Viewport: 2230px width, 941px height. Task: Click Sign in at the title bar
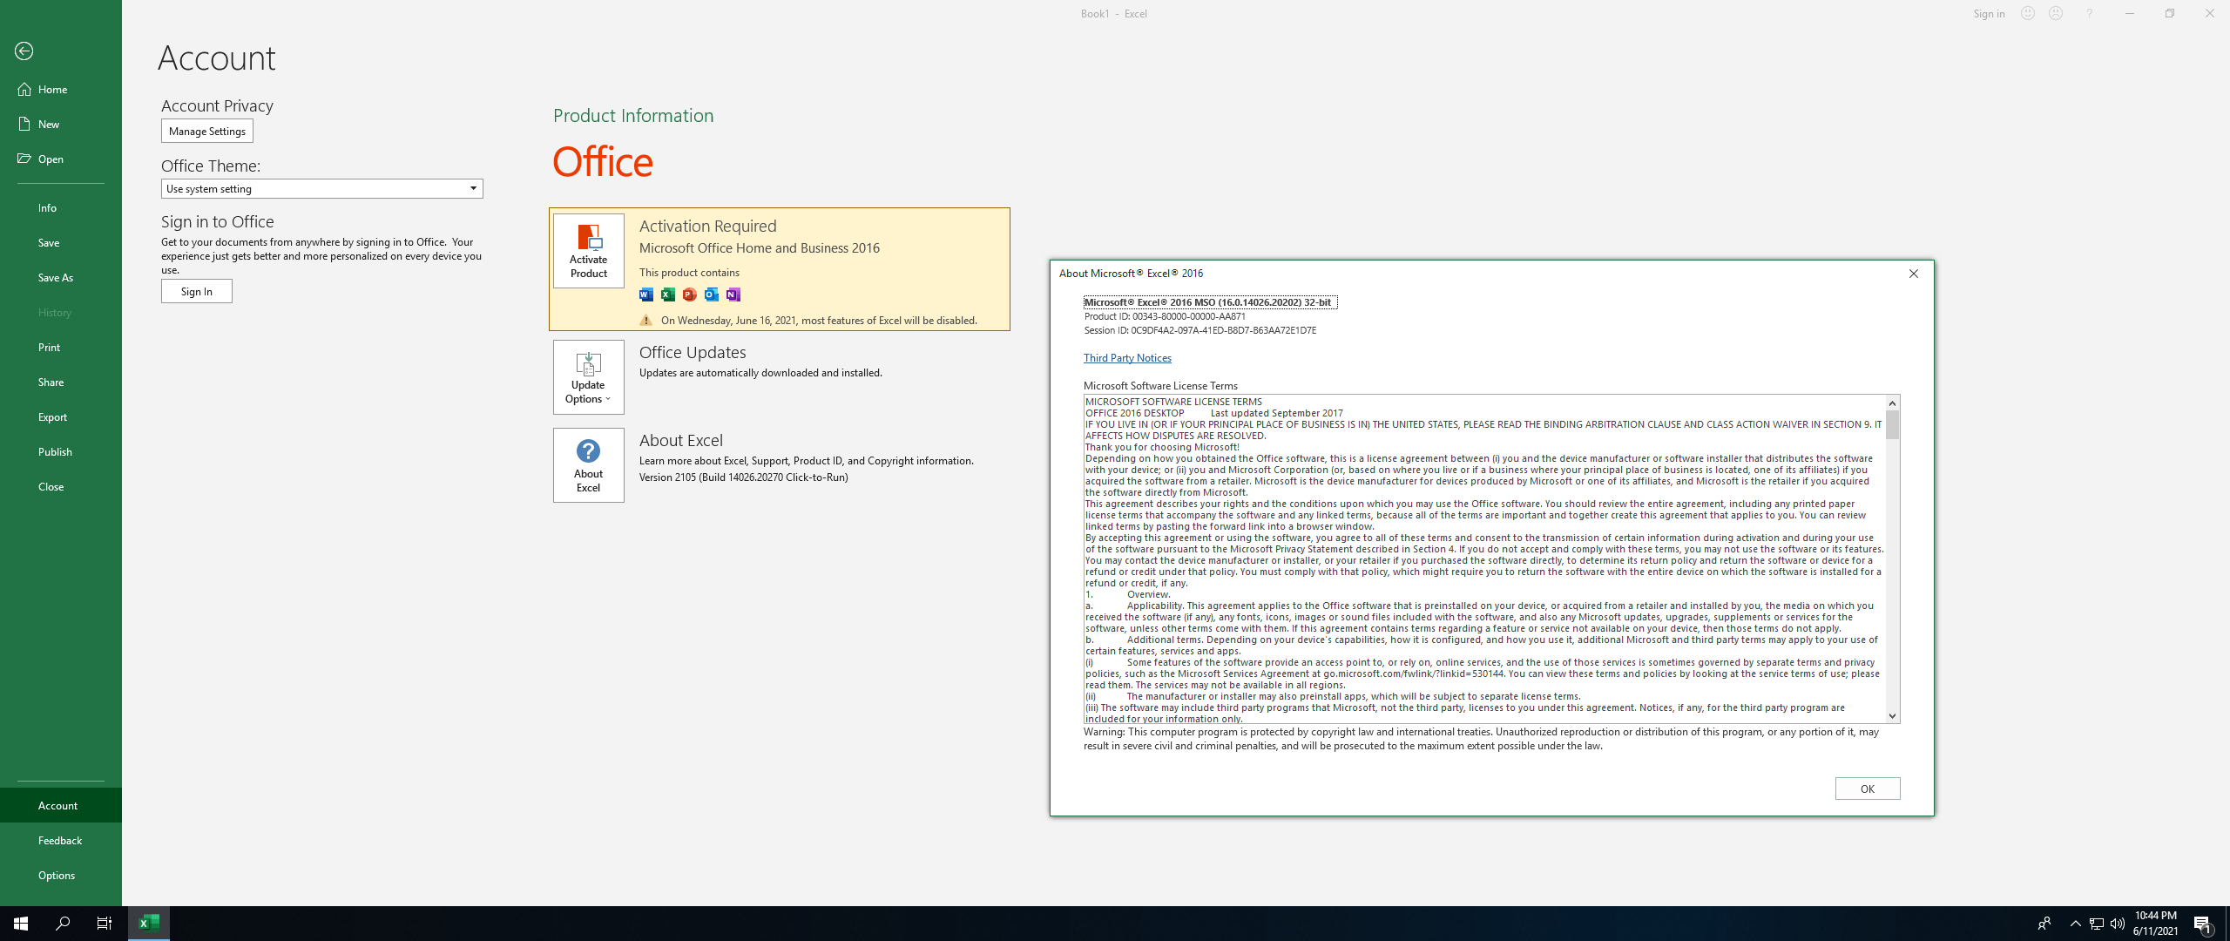click(1989, 13)
